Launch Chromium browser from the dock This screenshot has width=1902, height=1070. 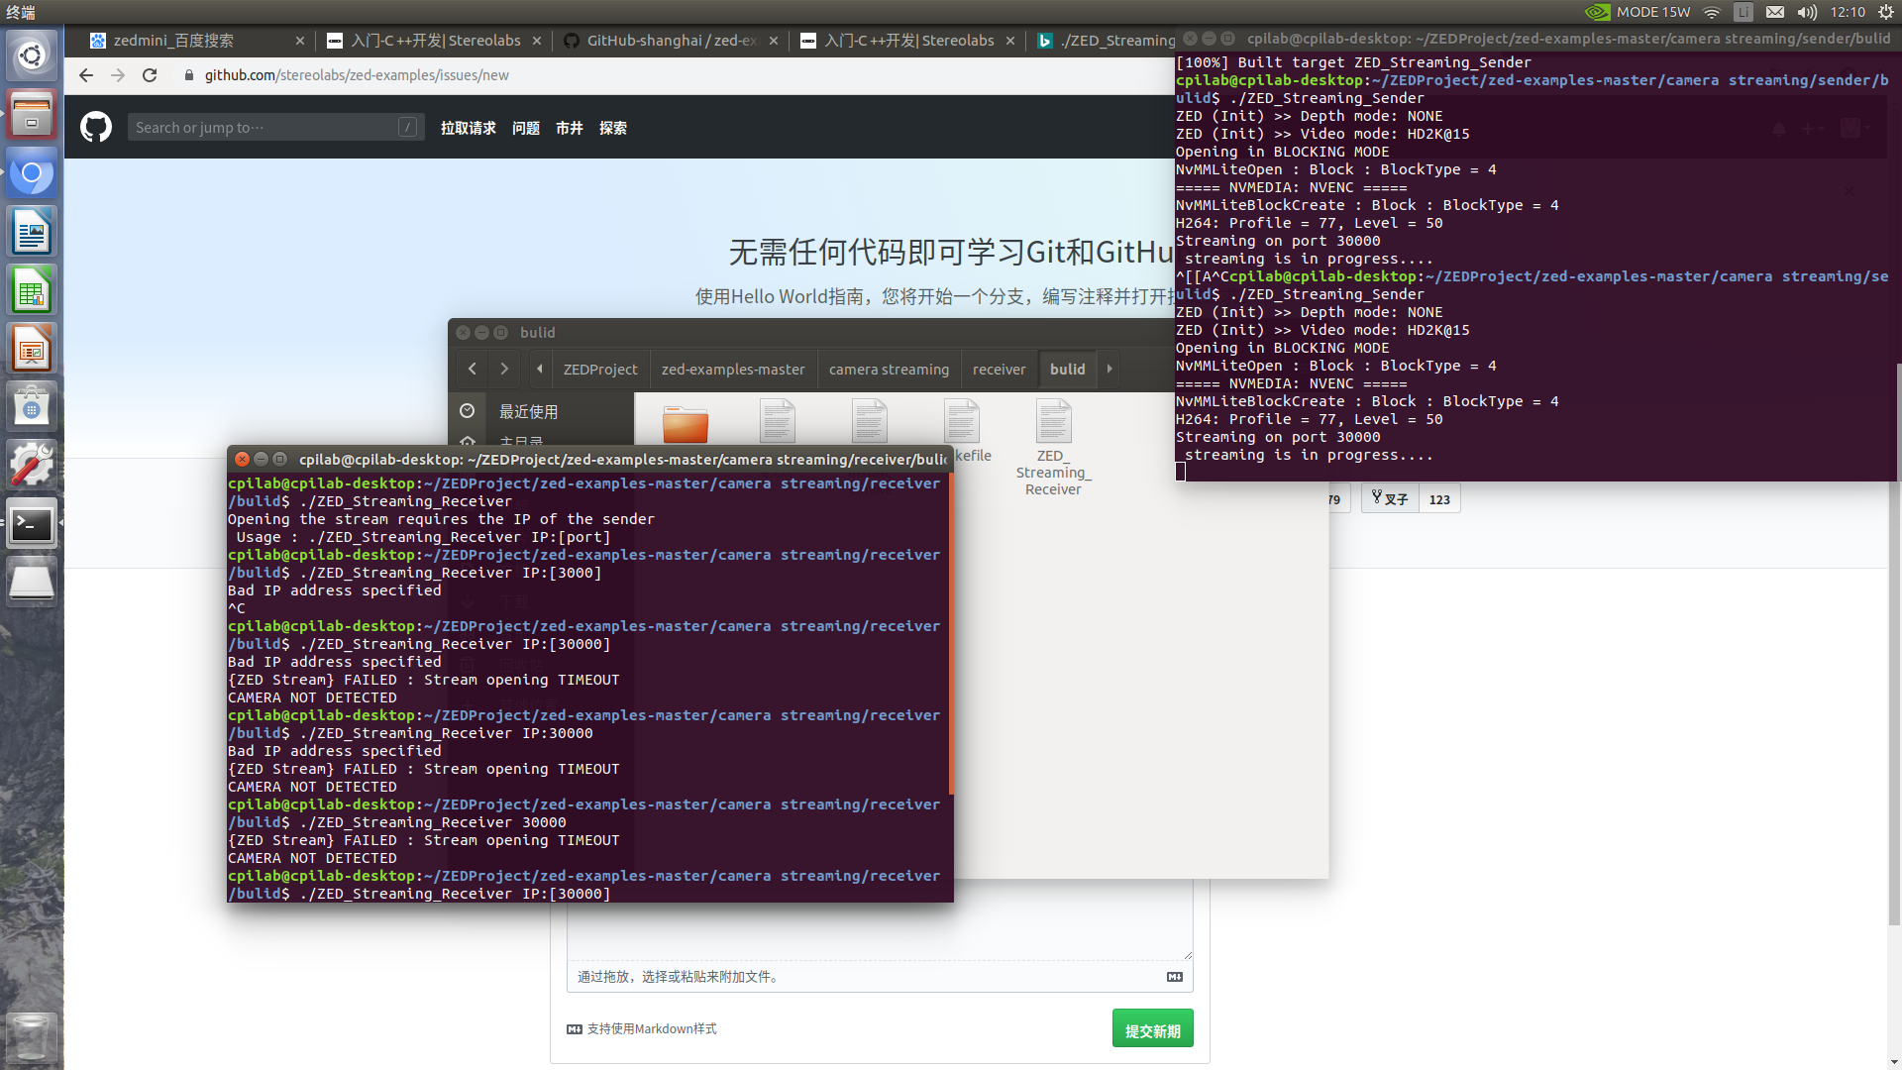pos(32,173)
